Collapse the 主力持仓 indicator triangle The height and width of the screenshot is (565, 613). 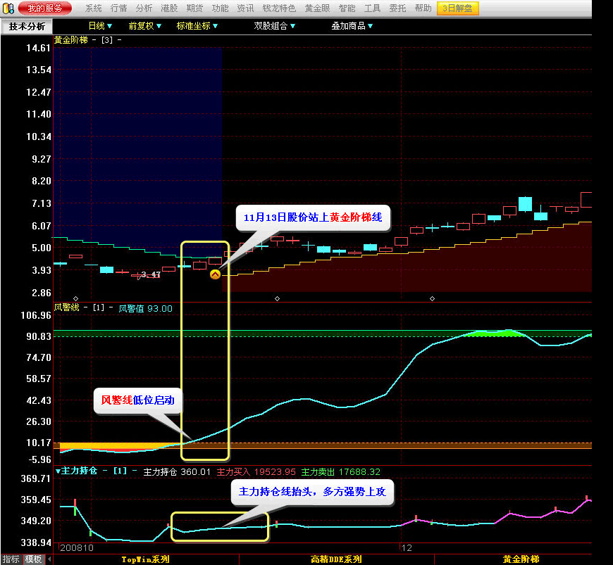(x=58, y=471)
